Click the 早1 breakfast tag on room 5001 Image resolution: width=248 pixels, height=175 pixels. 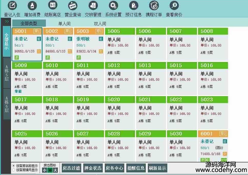point(37,31)
